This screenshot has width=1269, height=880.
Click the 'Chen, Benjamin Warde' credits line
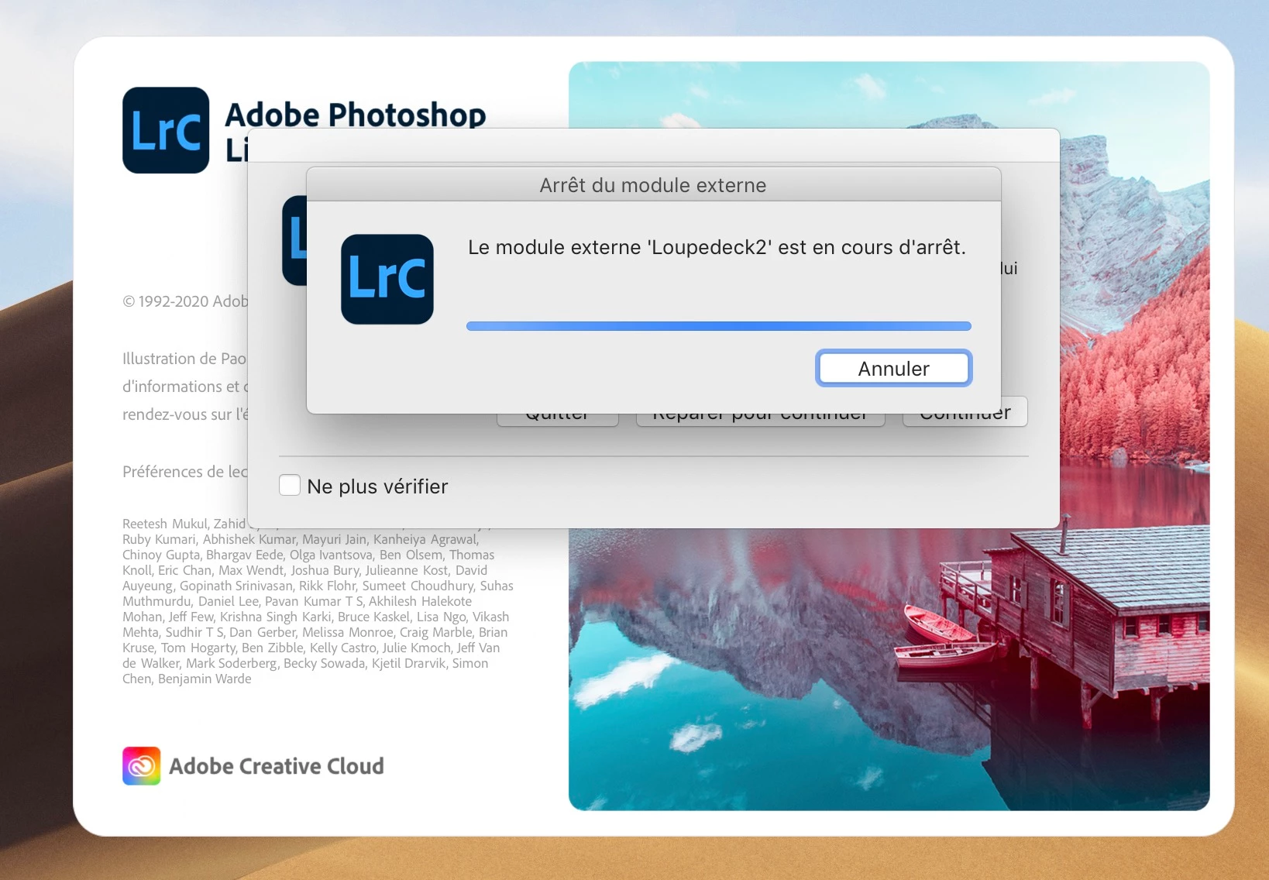tap(187, 679)
